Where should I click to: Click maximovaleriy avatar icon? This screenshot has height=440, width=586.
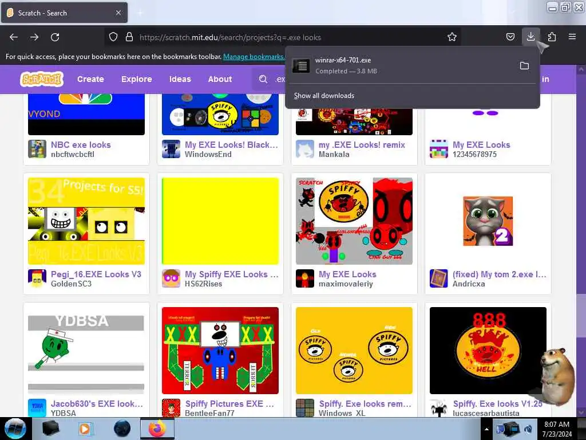(x=305, y=278)
